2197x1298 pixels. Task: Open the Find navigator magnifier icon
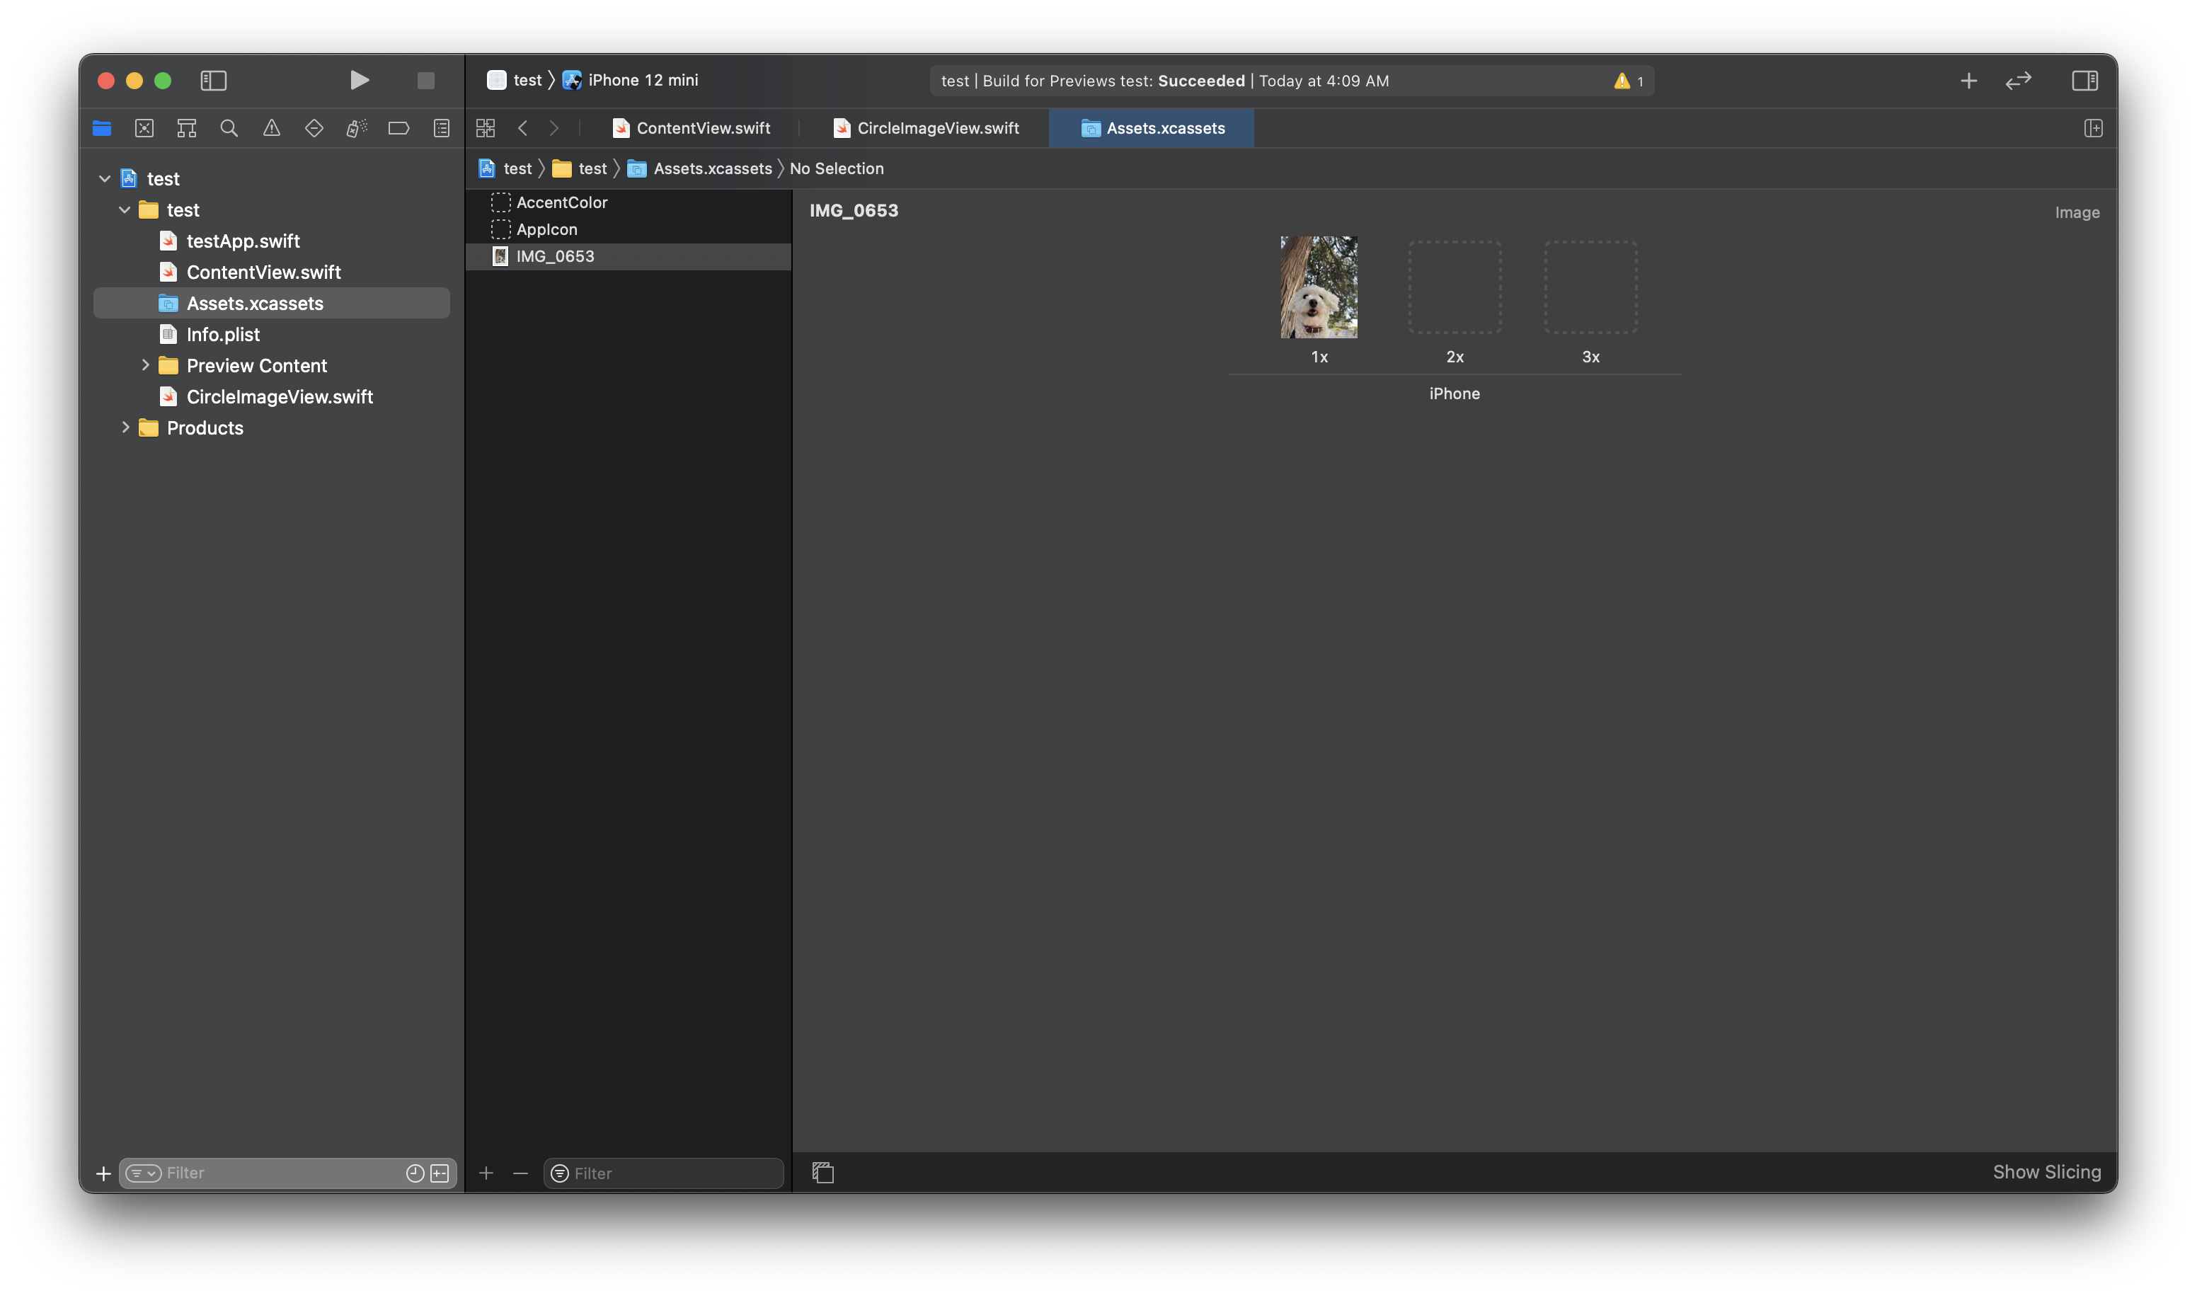coord(229,129)
